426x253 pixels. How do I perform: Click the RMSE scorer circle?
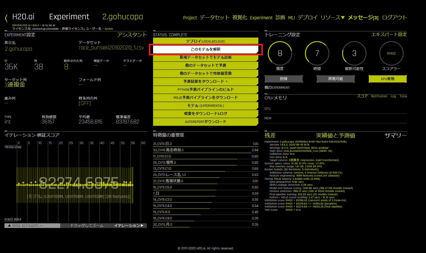pos(391,54)
